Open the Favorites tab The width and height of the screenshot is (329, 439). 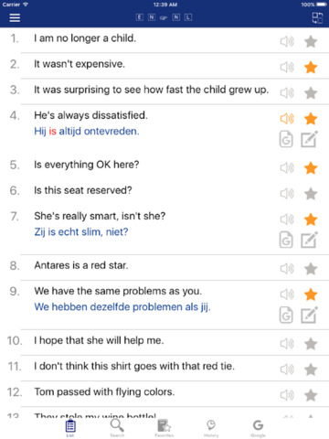tap(164, 428)
